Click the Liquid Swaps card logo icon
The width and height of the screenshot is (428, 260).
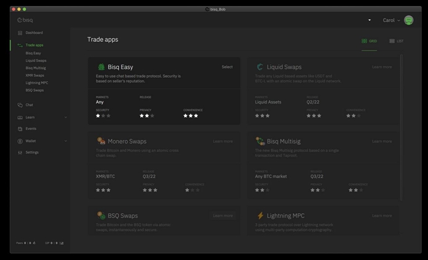(x=260, y=67)
